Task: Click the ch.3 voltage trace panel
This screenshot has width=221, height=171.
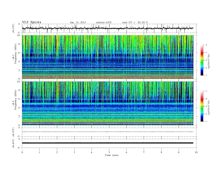Action: tap(110, 132)
